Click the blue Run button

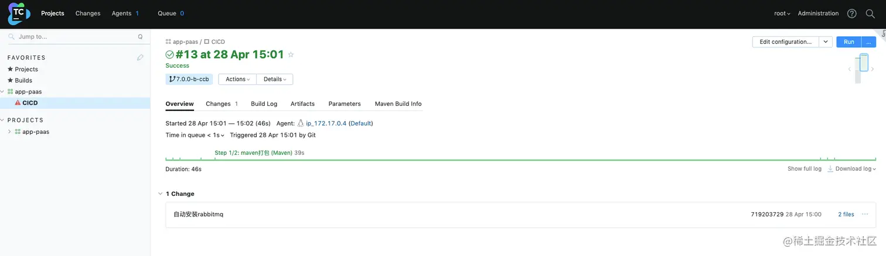click(x=849, y=42)
